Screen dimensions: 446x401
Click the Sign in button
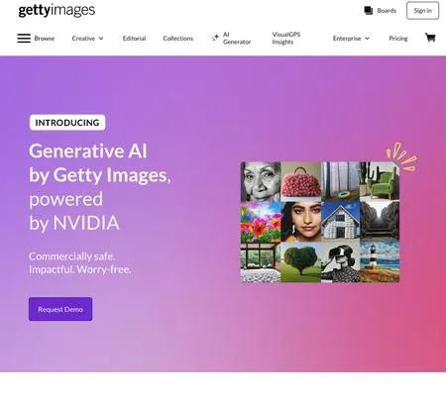[422, 11]
